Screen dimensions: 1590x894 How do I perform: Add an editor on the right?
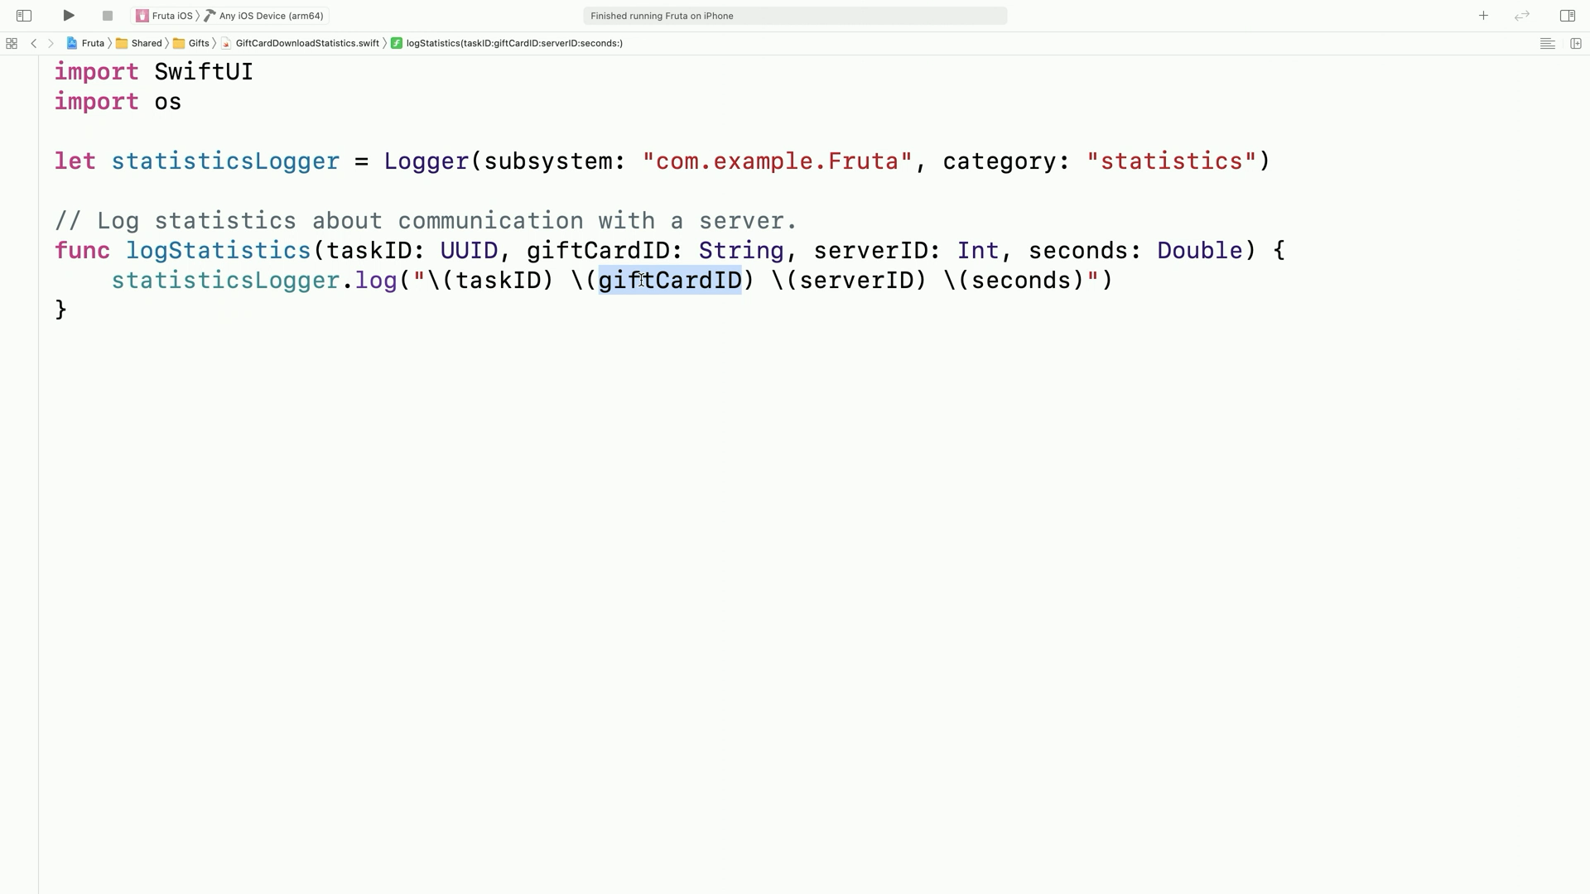1576,43
